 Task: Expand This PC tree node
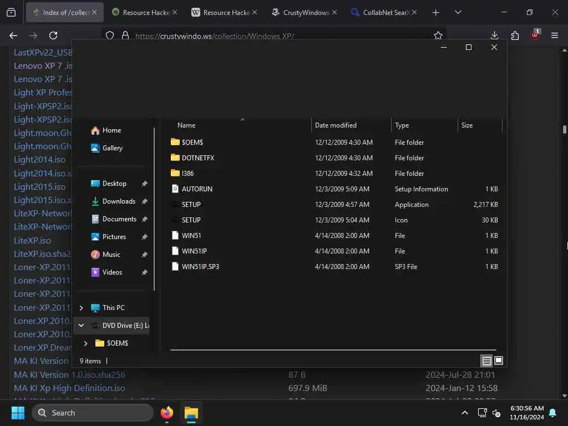click(x=81, y=308)
